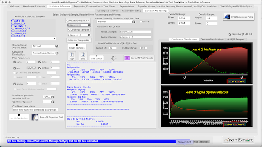Click the Mu Posteriors chart
Viewport: 262px width, 147px height.
[x=207, y=63]
